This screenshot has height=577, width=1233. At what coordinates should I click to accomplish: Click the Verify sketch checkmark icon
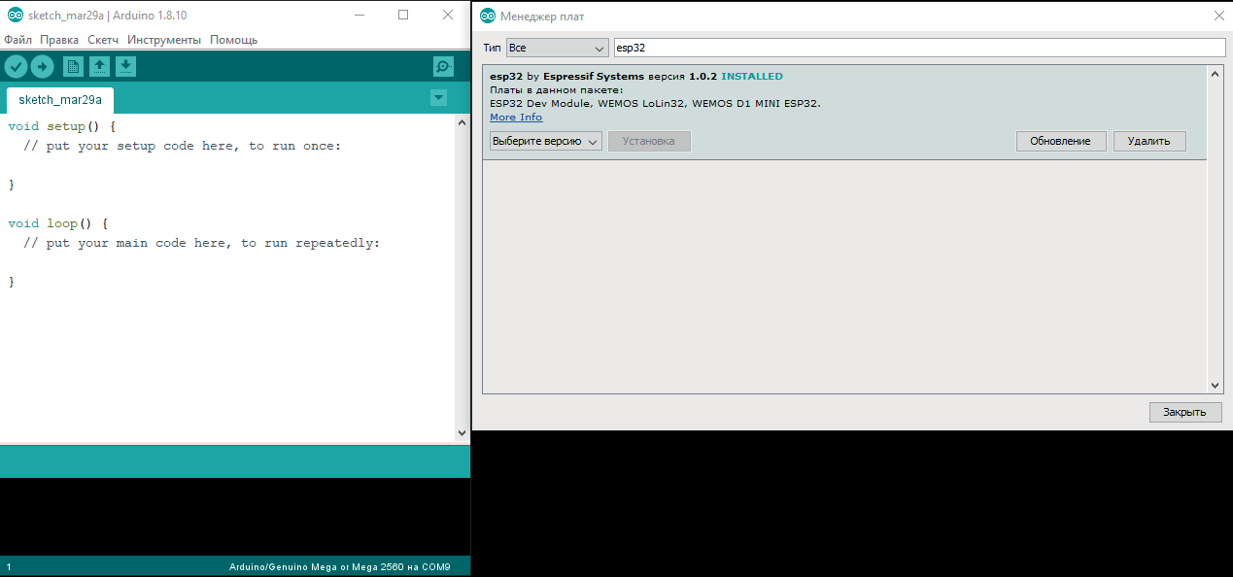coord(16,66)
